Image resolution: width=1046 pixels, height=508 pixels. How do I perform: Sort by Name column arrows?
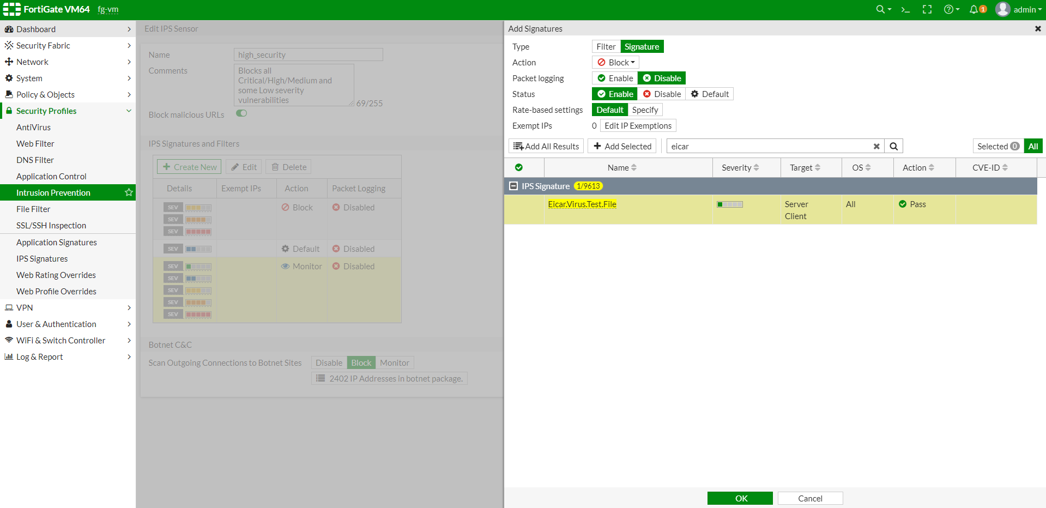[x=634, y=168]
